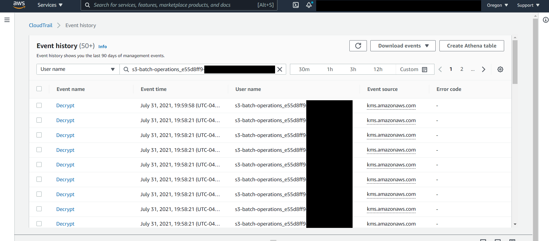Viewport: 549px width, 241px height.
Task: Filter events to last 30m
Action: pos(304,69)
